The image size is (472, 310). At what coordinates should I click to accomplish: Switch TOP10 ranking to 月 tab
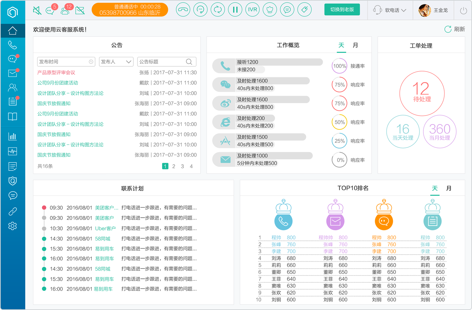pos(449,188)
